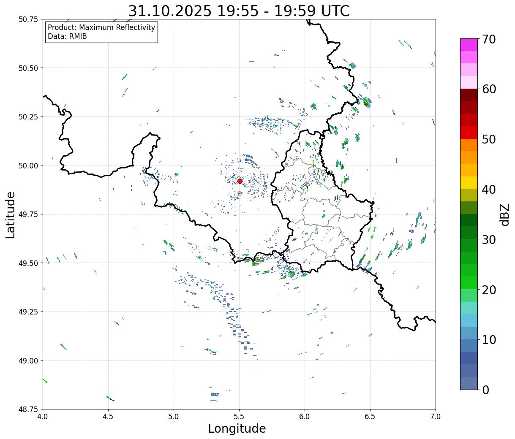Click the plot title showing 31.10.2025 time
515x439 pixels.
(x=239, y=11)
